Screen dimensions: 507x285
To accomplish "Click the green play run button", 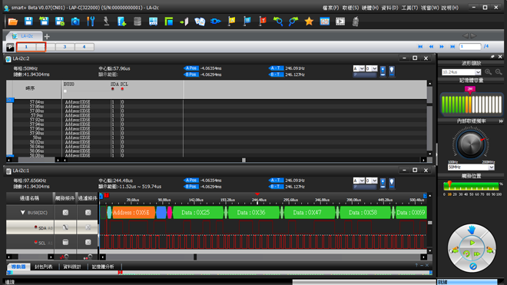I will pos(472,243).
